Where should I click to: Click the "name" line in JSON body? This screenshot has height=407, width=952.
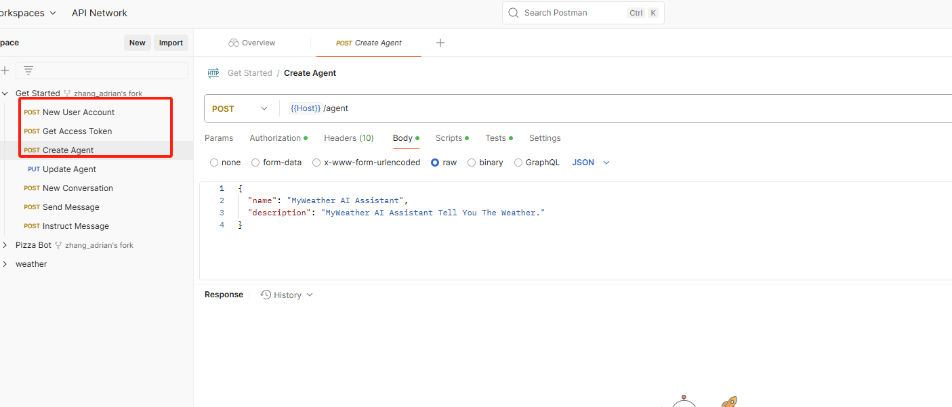point(328,200)
